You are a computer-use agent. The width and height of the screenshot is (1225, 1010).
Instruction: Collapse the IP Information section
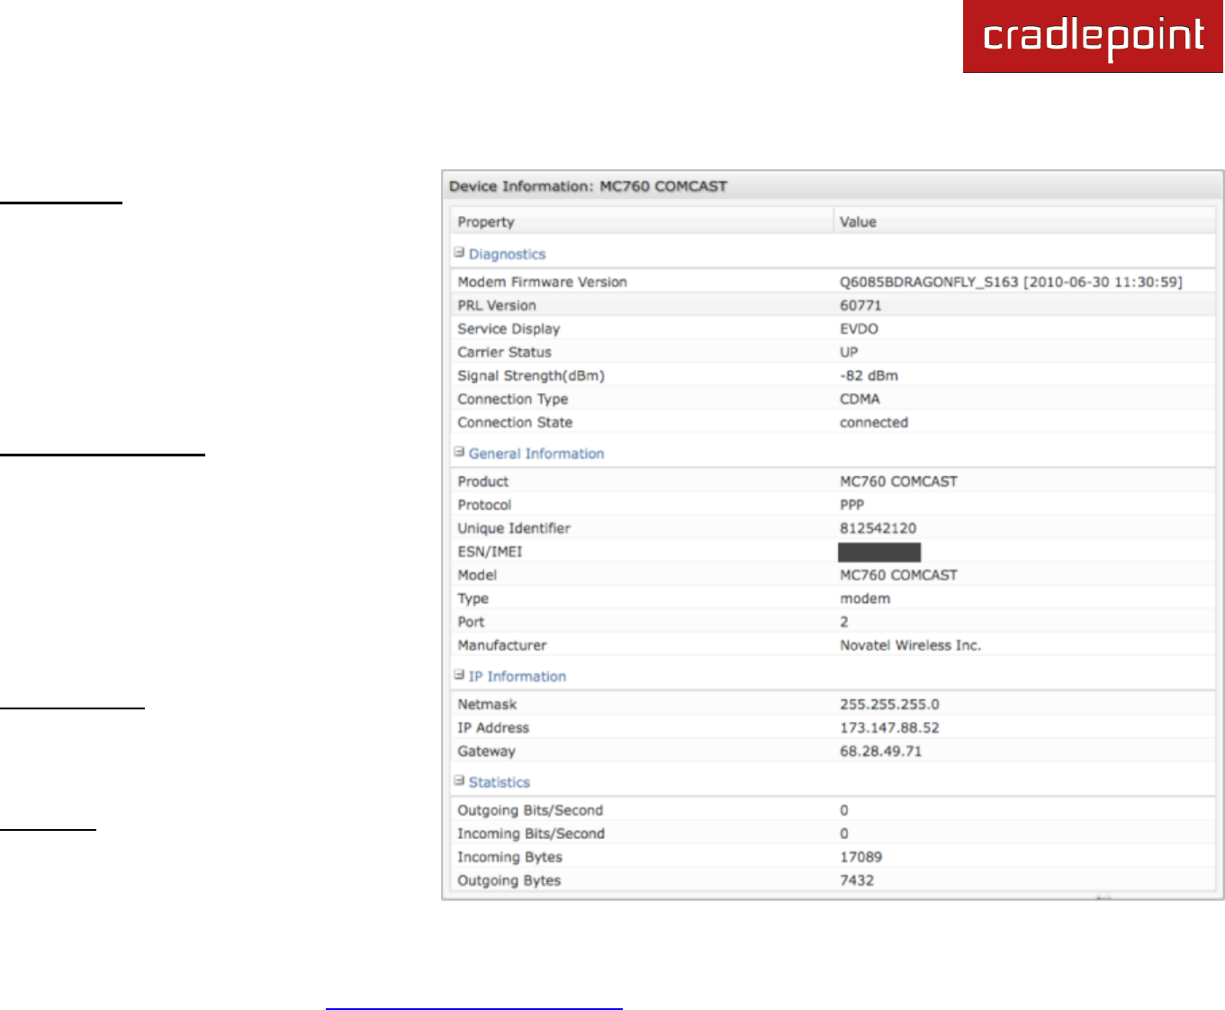coord(459,675)
